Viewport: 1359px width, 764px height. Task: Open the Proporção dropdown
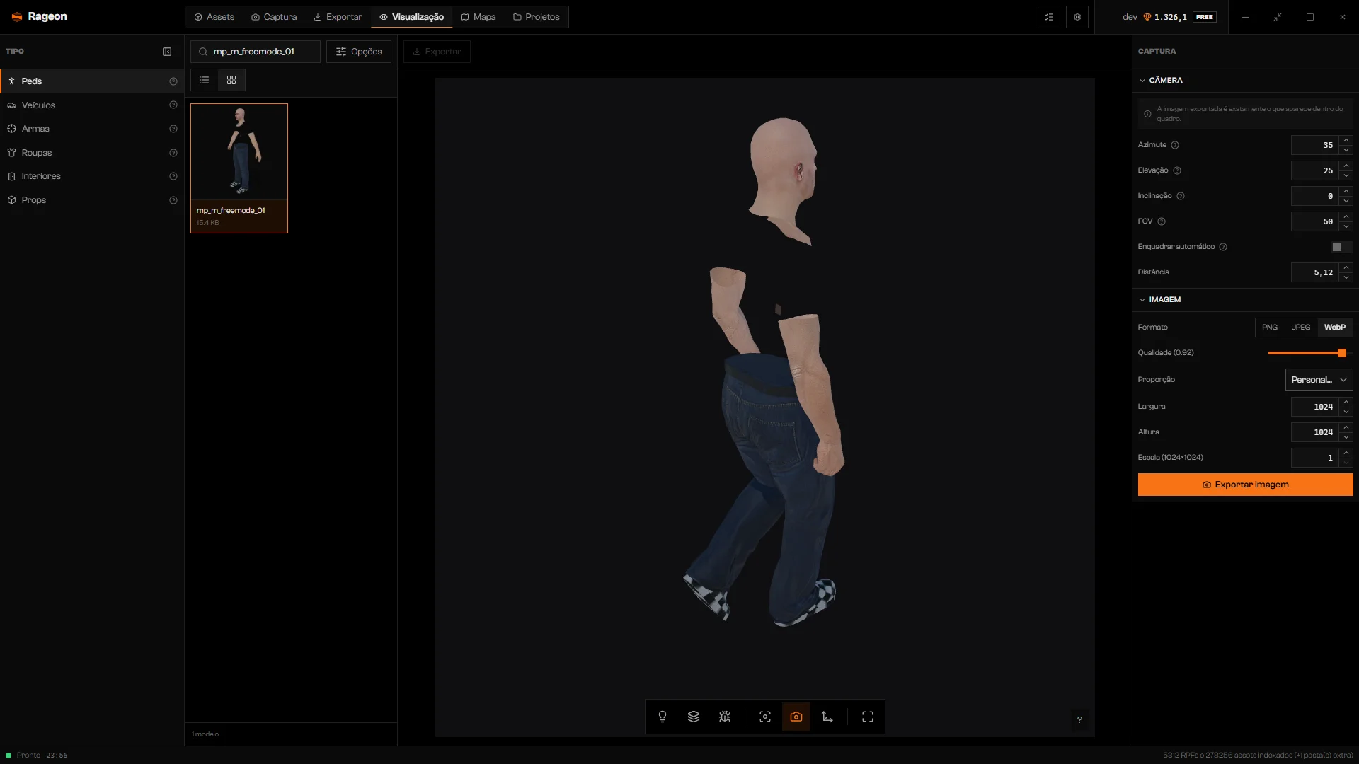[x=1319, y=380]
